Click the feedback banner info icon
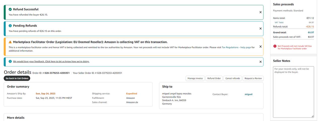 coord(10,62)
